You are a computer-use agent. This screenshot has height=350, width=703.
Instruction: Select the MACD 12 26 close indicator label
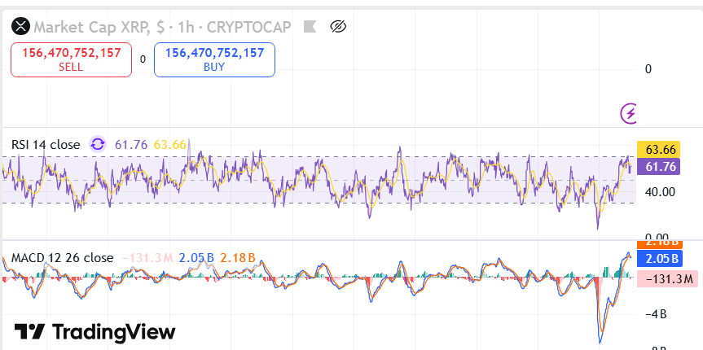coord(62,257)
